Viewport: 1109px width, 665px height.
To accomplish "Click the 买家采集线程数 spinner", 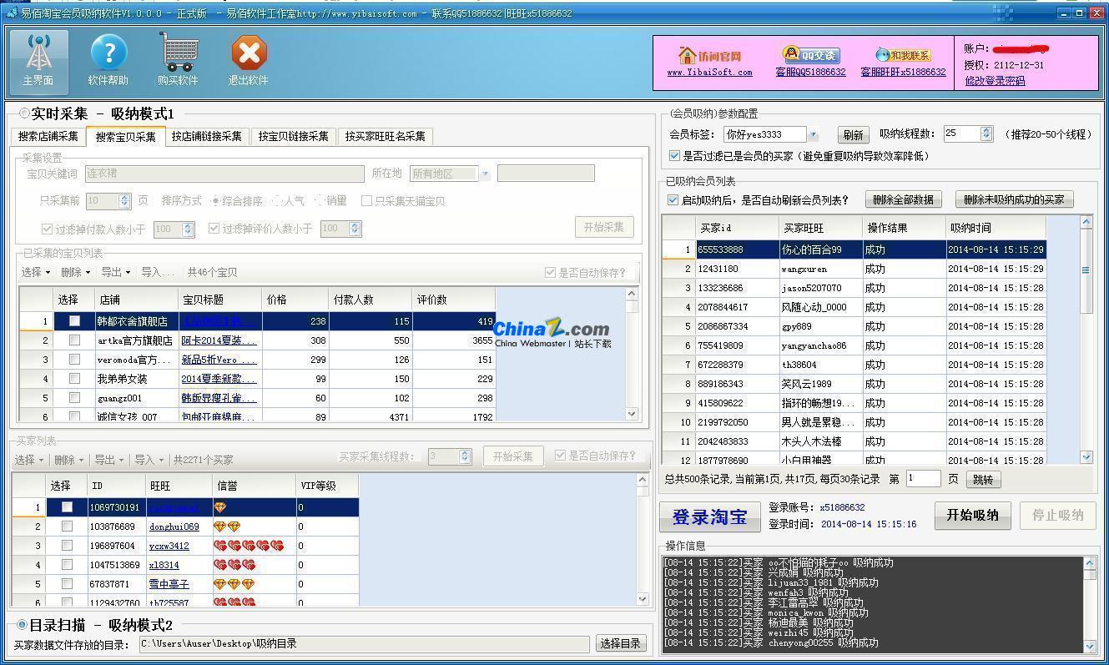I will click(x=451, y=456).
